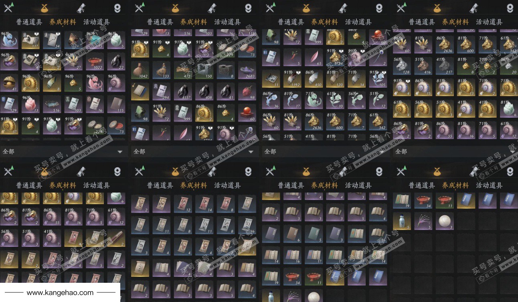Screen dimensions: 518x302
Task: Select the book stack with count 17
Action: pyautogui.click(x=335, y=255)
